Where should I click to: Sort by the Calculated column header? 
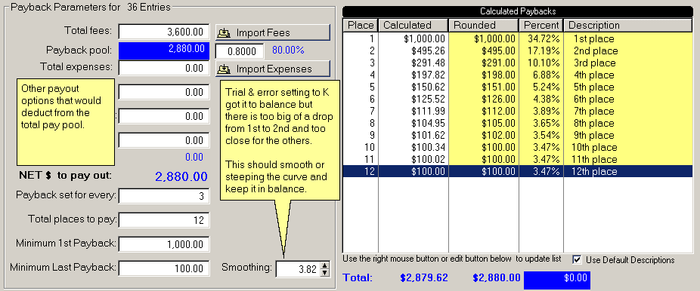point(413,26)
